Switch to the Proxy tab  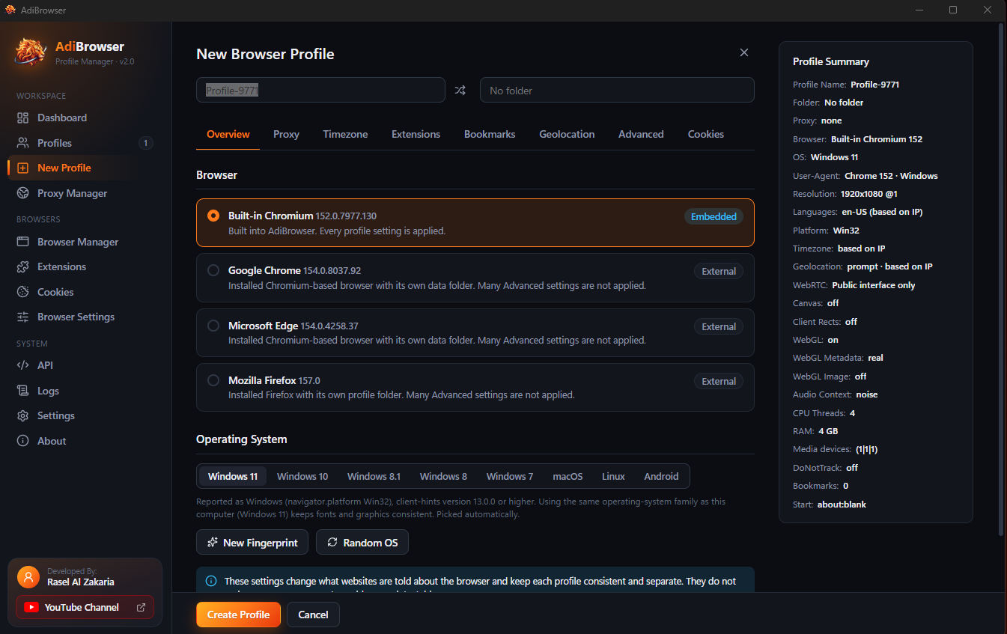pyautogui.click(x=286, y=134)
